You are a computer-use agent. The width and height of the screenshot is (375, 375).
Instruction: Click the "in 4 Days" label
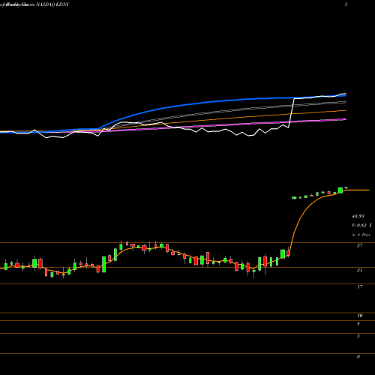361,235
